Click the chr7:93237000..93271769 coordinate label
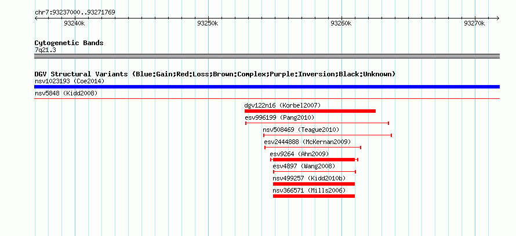 pyautogui.click(x=75, y=13)
